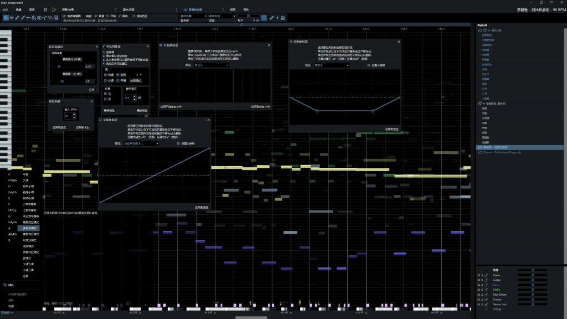The height and width of the screenshot is (319, 567).
Task: Toggle 设置为映射 checkbox in level mapper
Action: 368,65
